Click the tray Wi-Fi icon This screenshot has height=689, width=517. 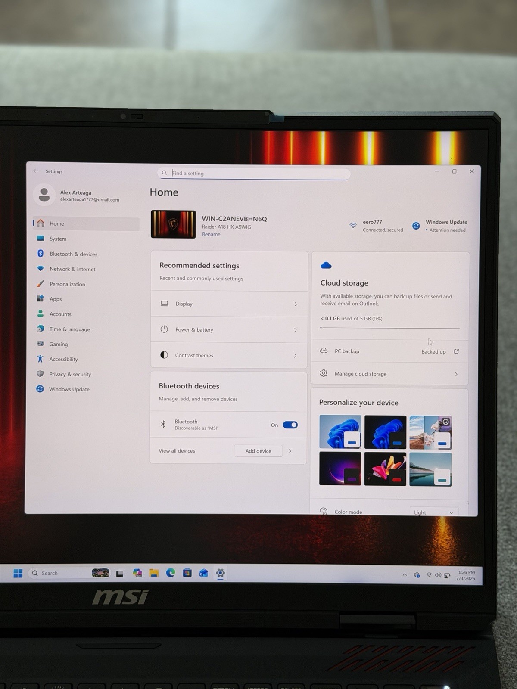pyautogui.click(x=429, y=575)
